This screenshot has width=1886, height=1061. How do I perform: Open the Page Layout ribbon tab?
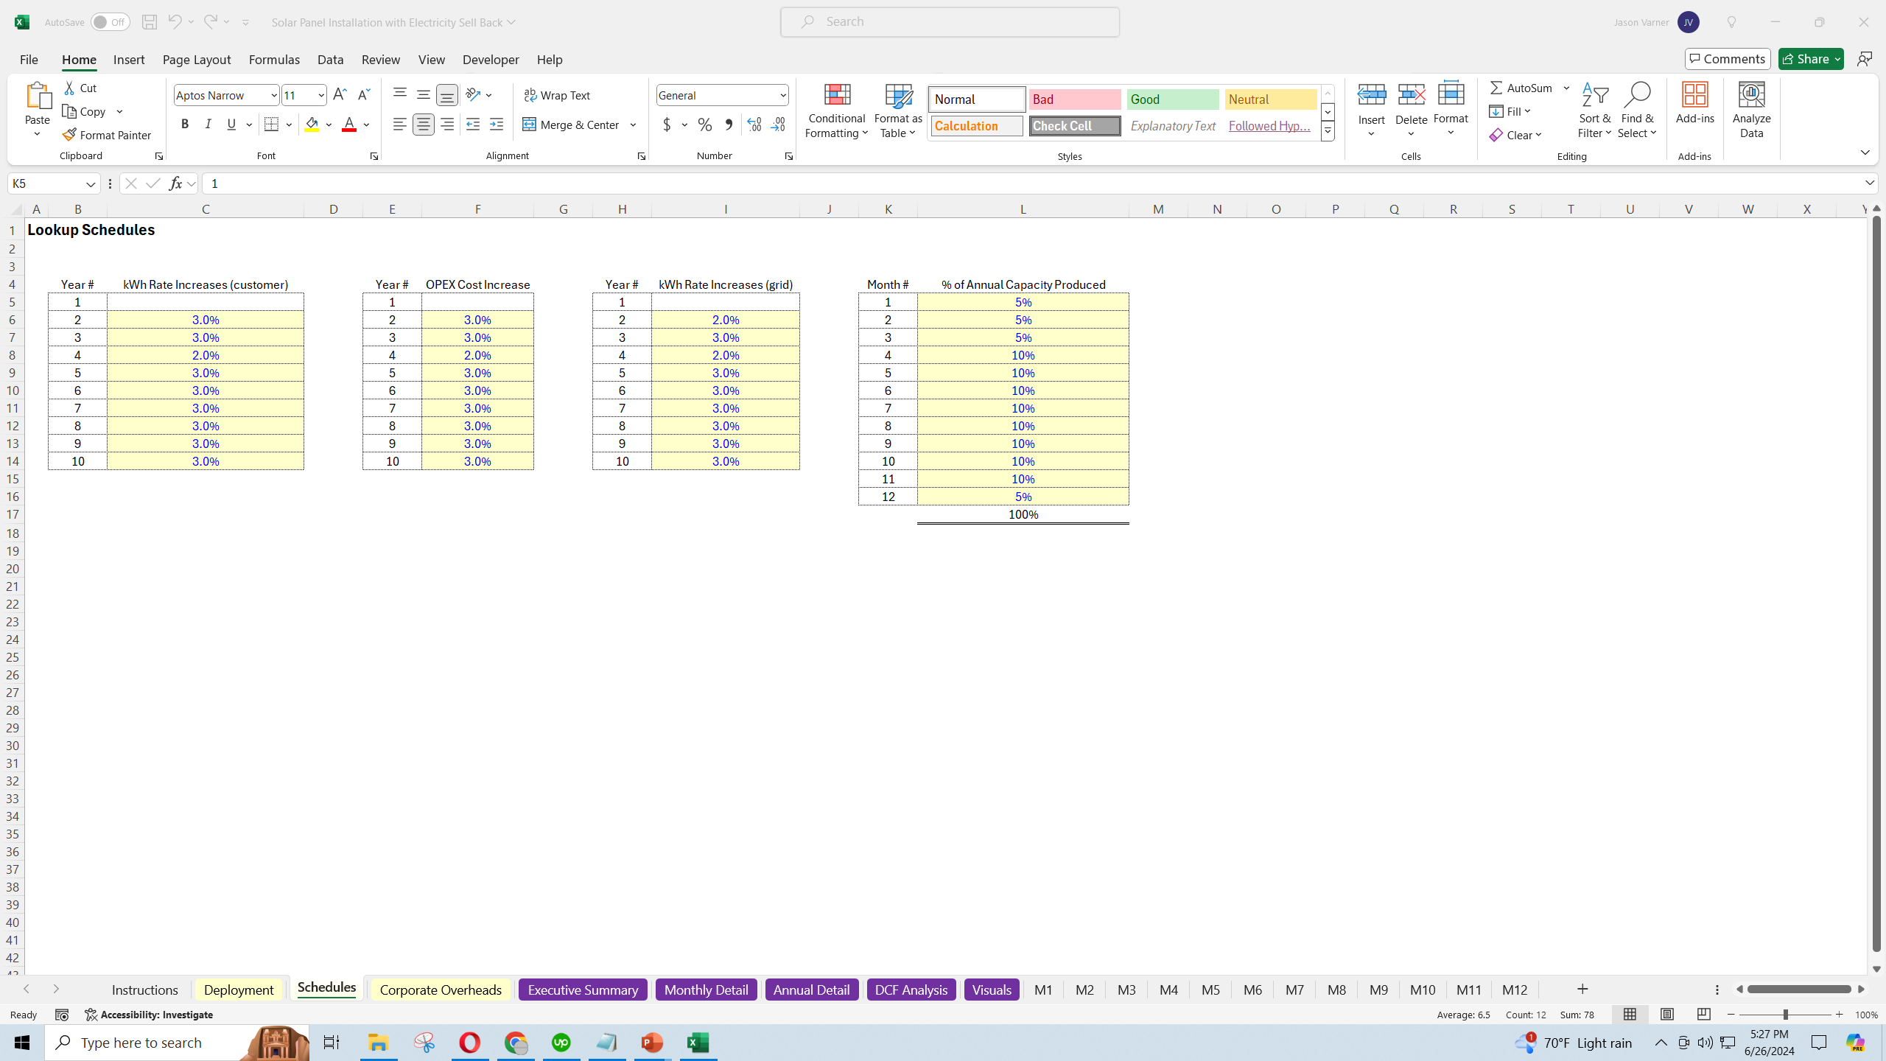click(x=197, y=60)
